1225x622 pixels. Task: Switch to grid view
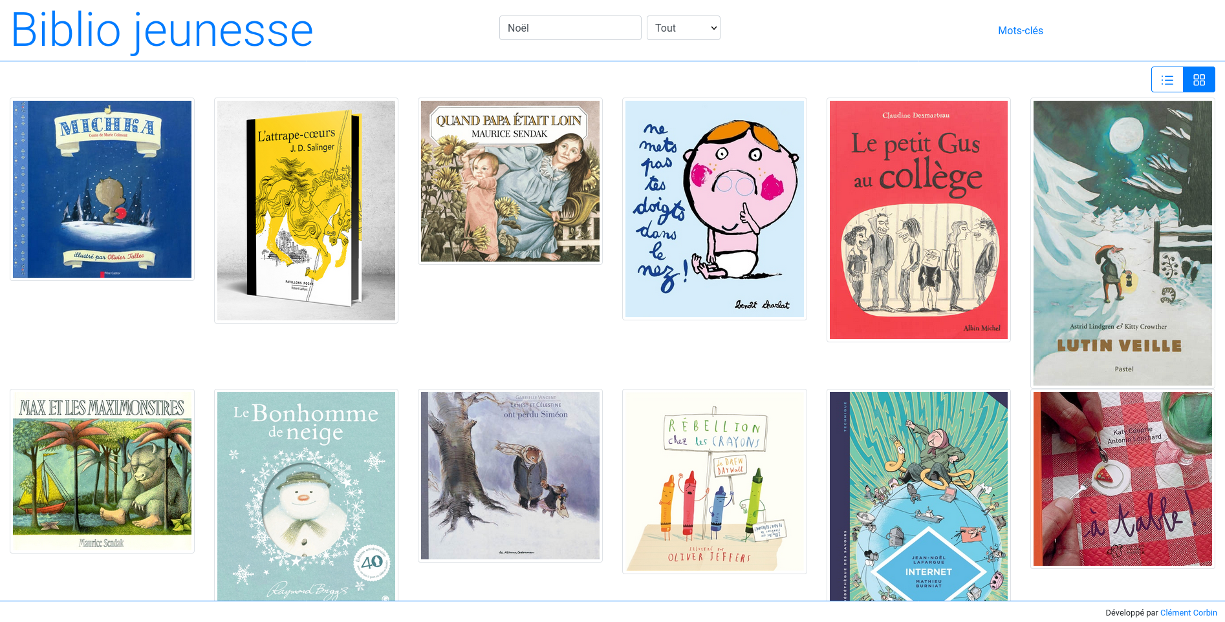(1199, 79)
